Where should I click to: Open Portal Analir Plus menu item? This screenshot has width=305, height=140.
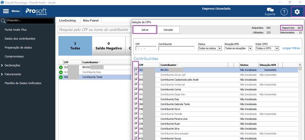(x=16, y=30)
